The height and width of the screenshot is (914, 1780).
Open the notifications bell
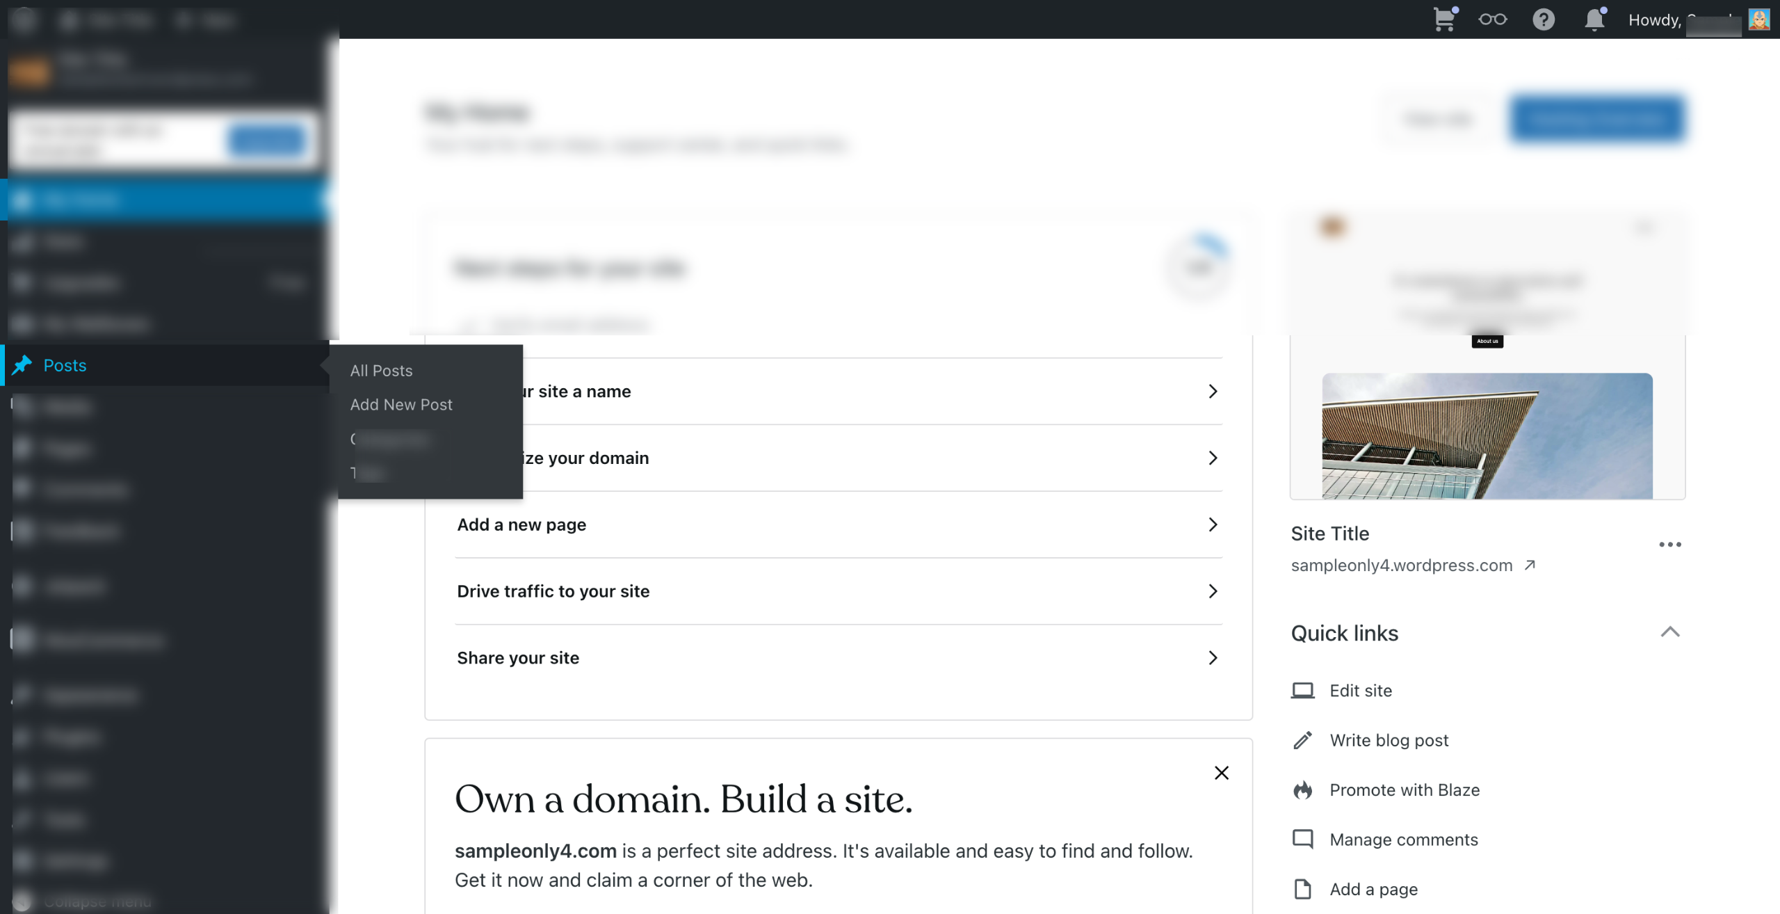pos(1594,19)
